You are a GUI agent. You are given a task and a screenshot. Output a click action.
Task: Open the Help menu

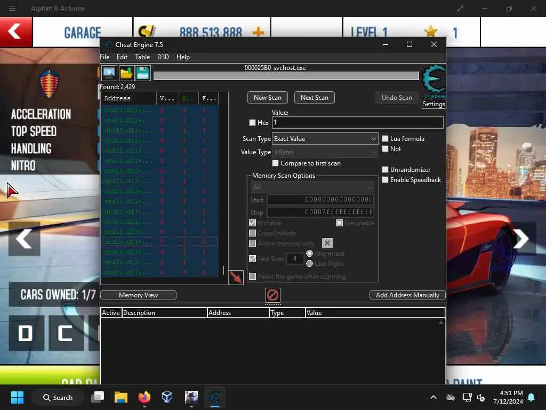(x=183, y=57)
